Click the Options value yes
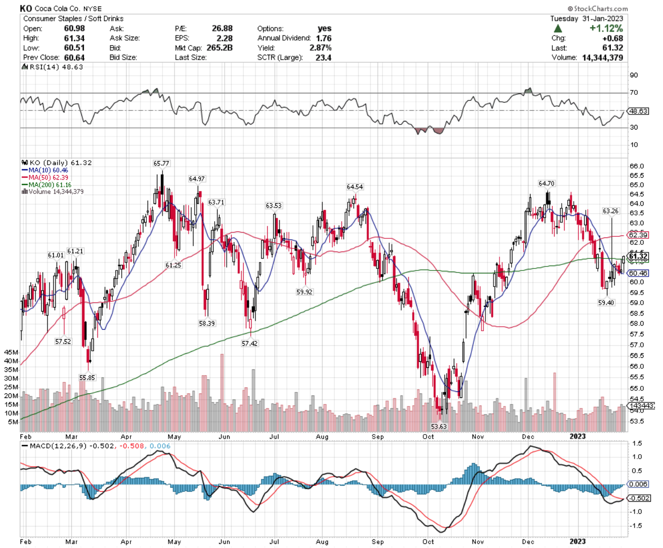 (x=324, y=29)
